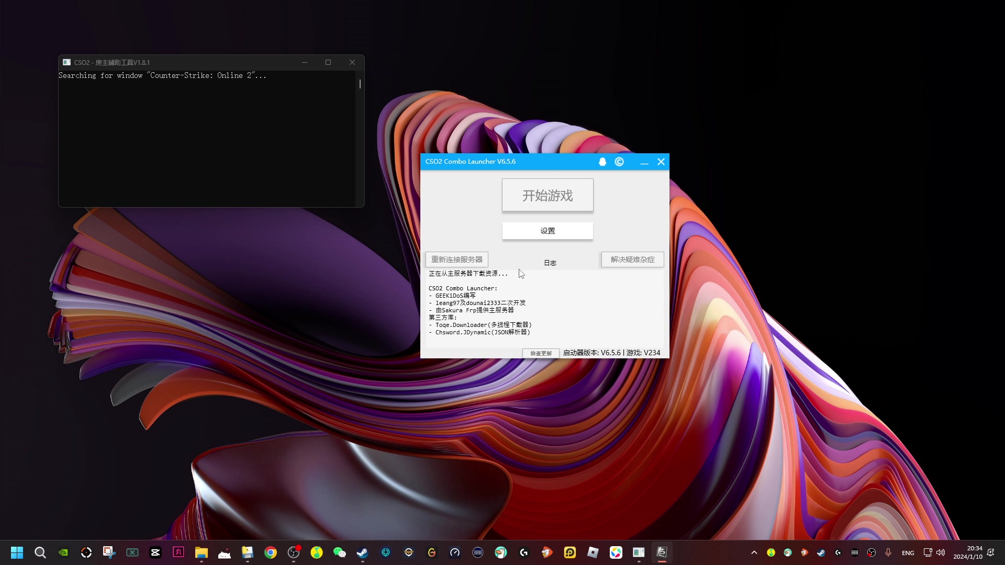The height and width of the screenshot is (565, 1005).
Task: Click the copyright circle icon in launcher title bar
Action: [x=619, y=162]
